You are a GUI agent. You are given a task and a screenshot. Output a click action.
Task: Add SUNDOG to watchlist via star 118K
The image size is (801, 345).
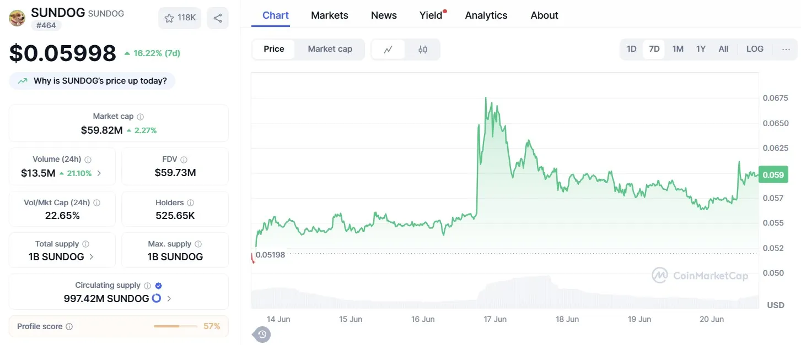click(180, 18)
